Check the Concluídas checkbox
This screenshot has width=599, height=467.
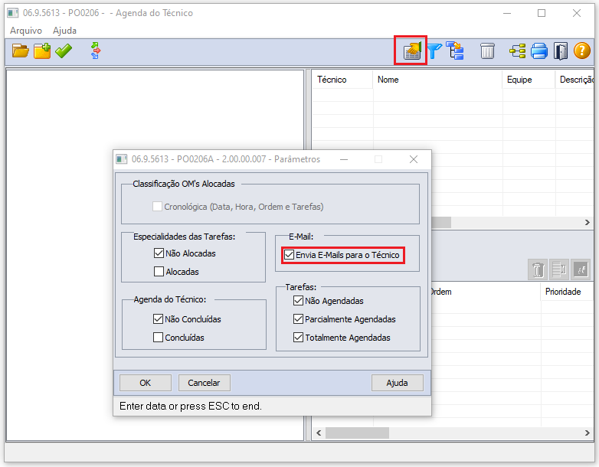click(x=158, y=337)
